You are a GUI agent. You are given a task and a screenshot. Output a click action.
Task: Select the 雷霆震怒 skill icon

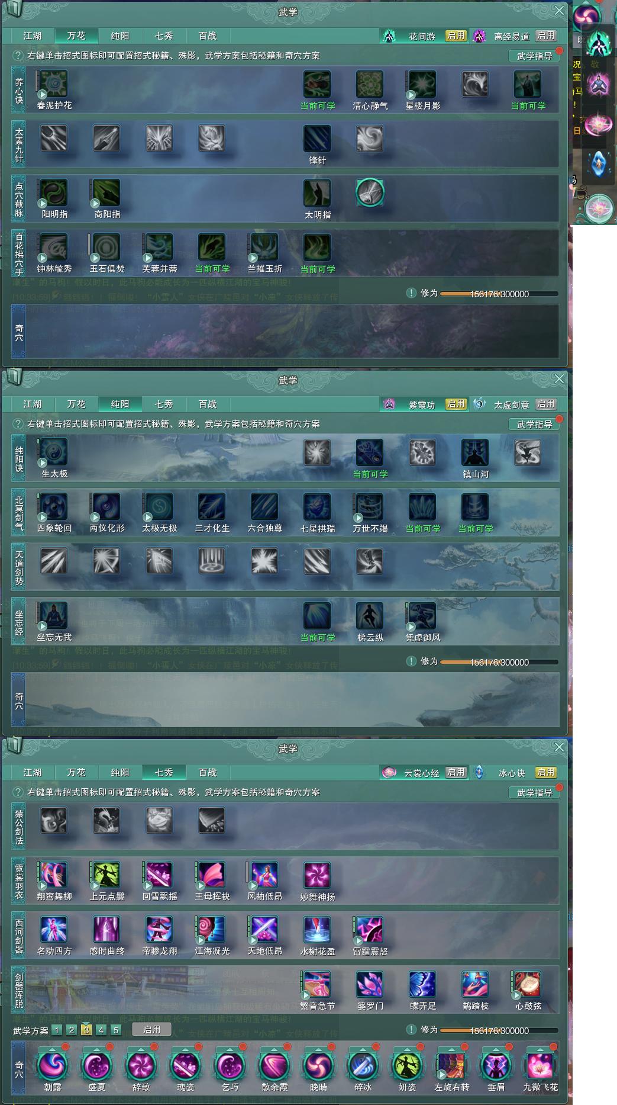coord(370,930)
